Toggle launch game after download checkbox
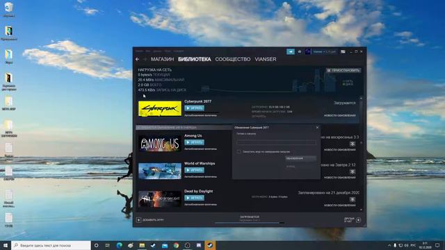Viewport: 445px width, 250px height. (239, 151)
